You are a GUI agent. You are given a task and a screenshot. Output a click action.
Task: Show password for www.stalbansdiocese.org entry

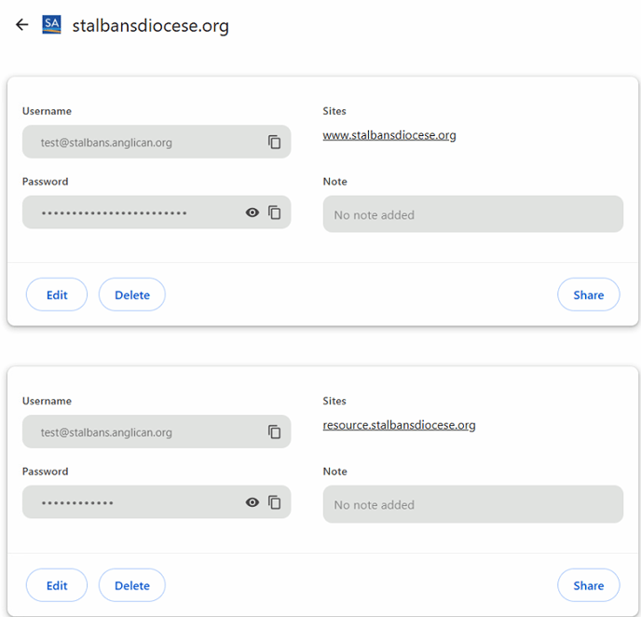(252, 213)
